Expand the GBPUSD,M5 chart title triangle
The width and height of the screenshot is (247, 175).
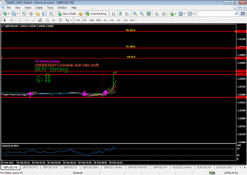3,26
